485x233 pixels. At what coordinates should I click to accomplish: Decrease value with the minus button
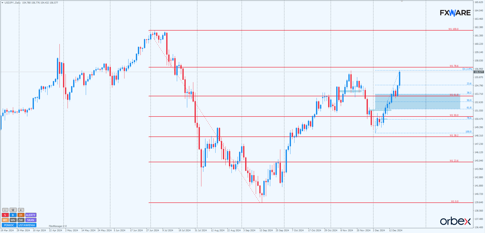[5, 210]
